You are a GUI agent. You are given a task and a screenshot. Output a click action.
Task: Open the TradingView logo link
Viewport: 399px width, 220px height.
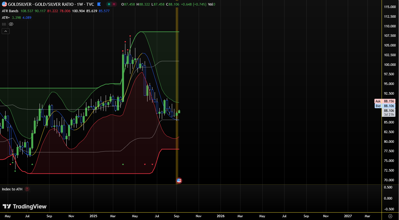pyautogui.click(x=25, y=206)
